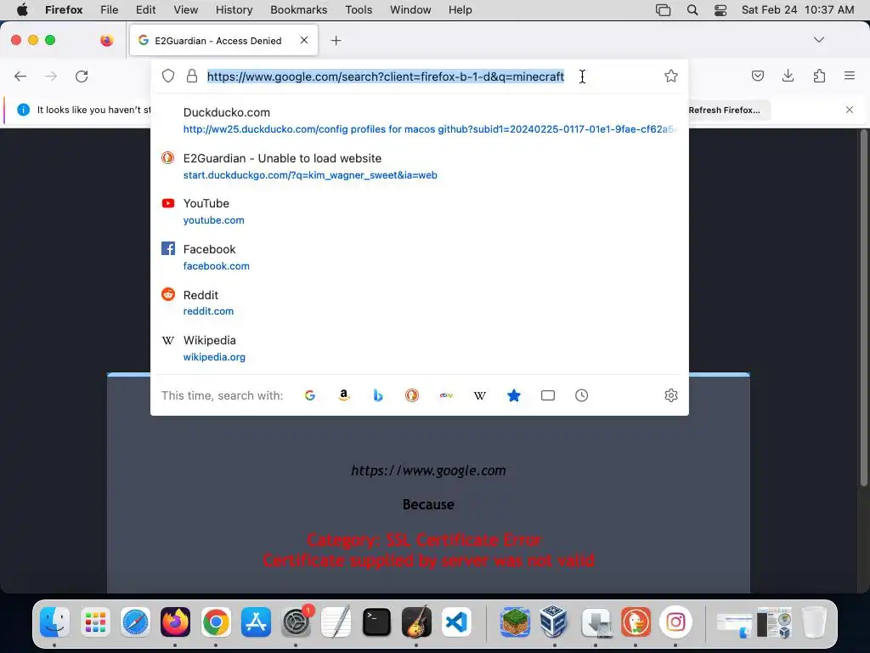Close the E2Guardian Access Denied tab
This screenshot has height=653, width=870.
coord(304,40)
